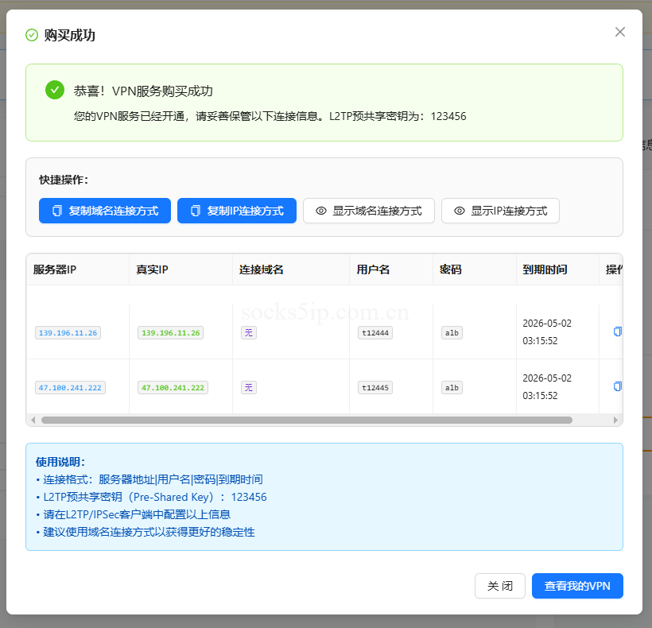
Task: Click username t12445
Action: click(x=375, y=388)
